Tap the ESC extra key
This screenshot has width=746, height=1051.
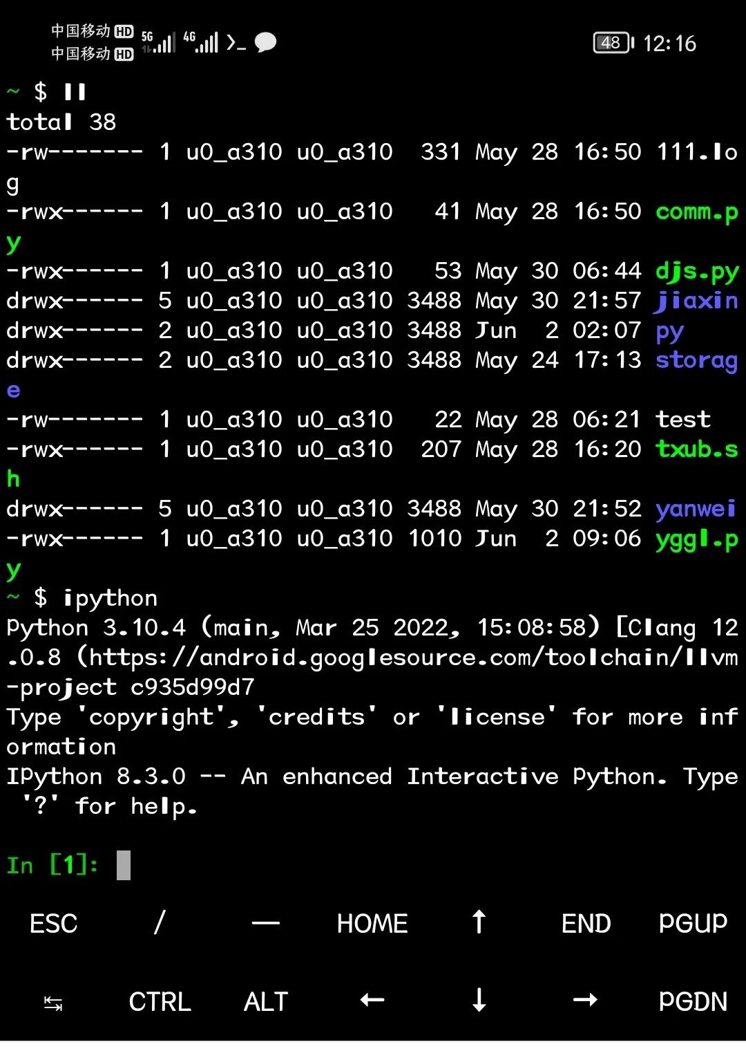(x=53, y=923)
